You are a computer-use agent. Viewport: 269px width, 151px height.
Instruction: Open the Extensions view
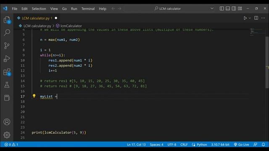(7, 72)
